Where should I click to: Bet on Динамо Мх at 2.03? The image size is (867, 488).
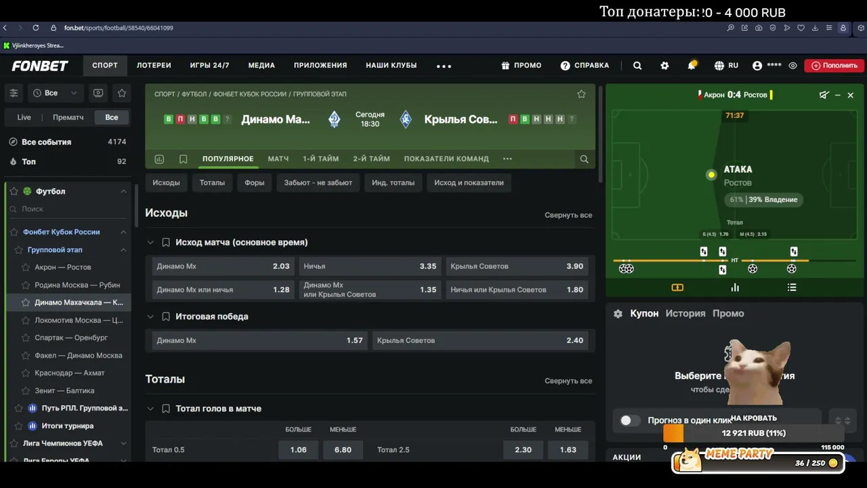(x=223, y=266)
